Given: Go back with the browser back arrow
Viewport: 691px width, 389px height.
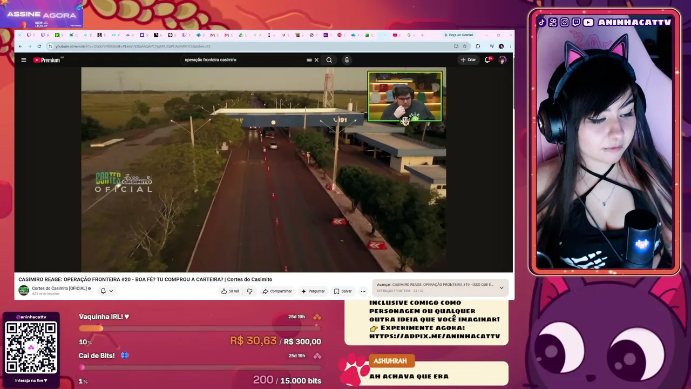Looking at the screenshot, I should coord(21,46).
